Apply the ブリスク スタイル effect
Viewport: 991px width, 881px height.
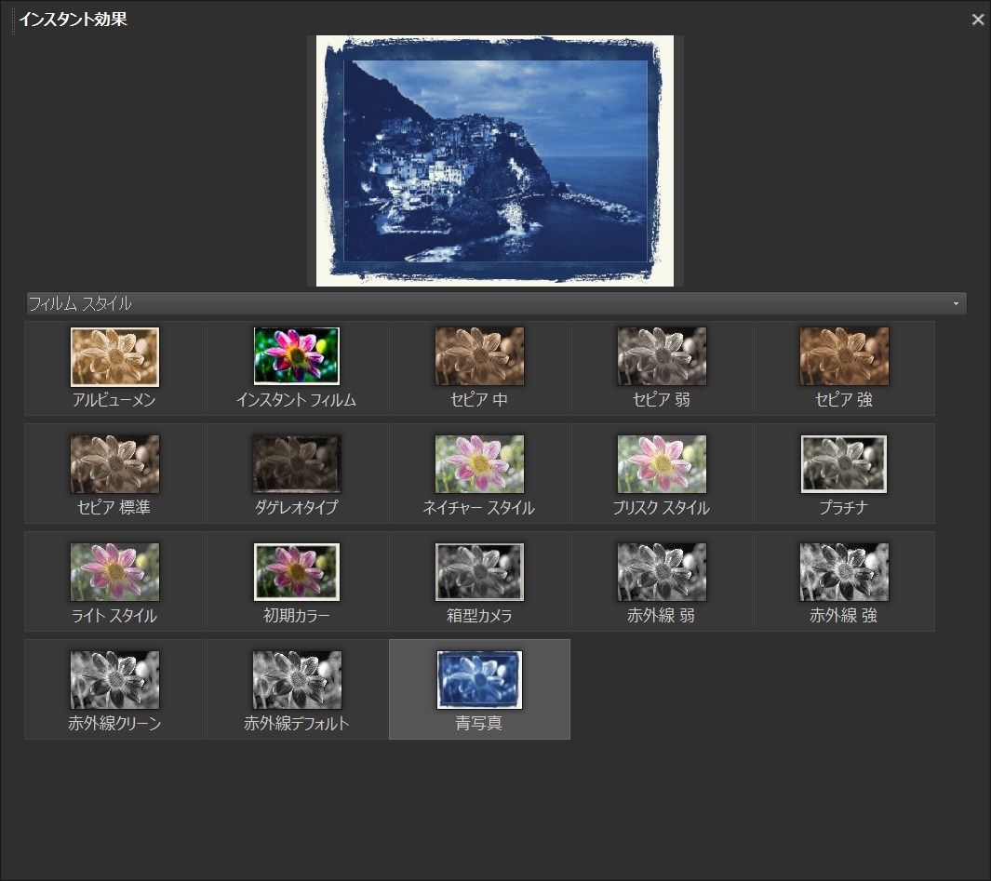(661, 474)
